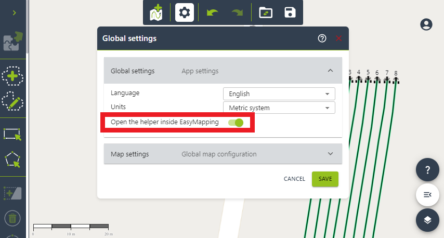Open the user account profile icon

tap(426, 24)
